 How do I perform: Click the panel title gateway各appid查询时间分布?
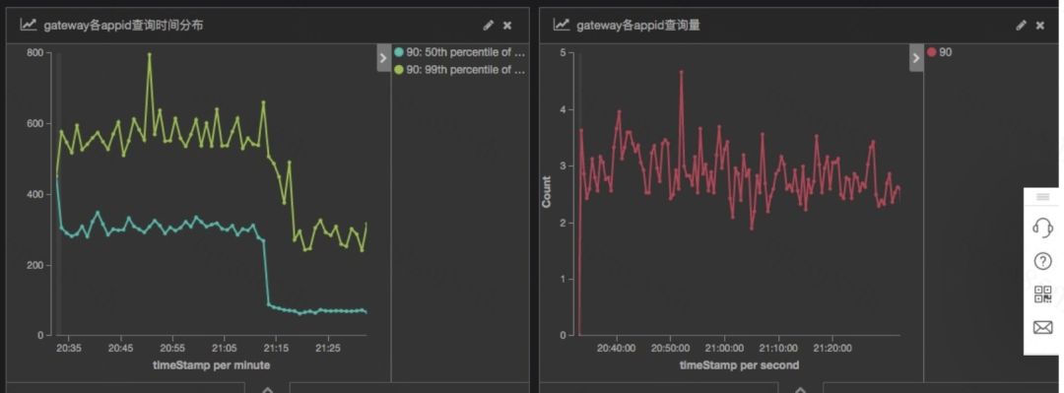(123, 26)
